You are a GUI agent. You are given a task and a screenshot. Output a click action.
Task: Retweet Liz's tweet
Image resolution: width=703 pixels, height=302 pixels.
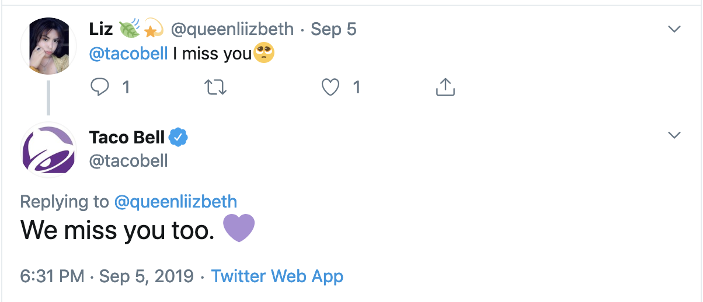[x=215, y=87]
